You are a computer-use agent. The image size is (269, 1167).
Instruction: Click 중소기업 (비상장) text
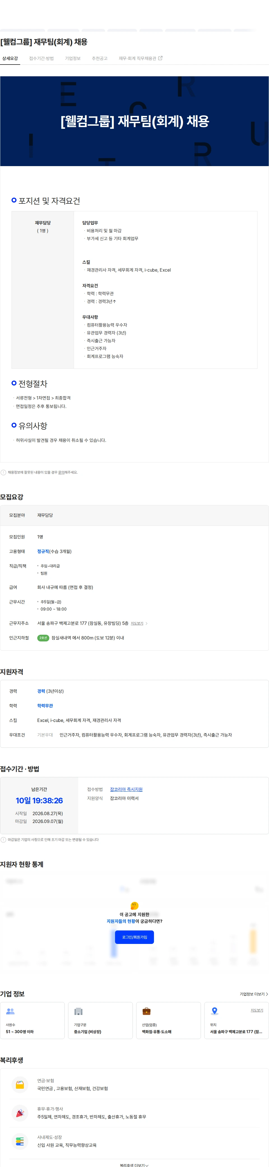(87, 1031)
